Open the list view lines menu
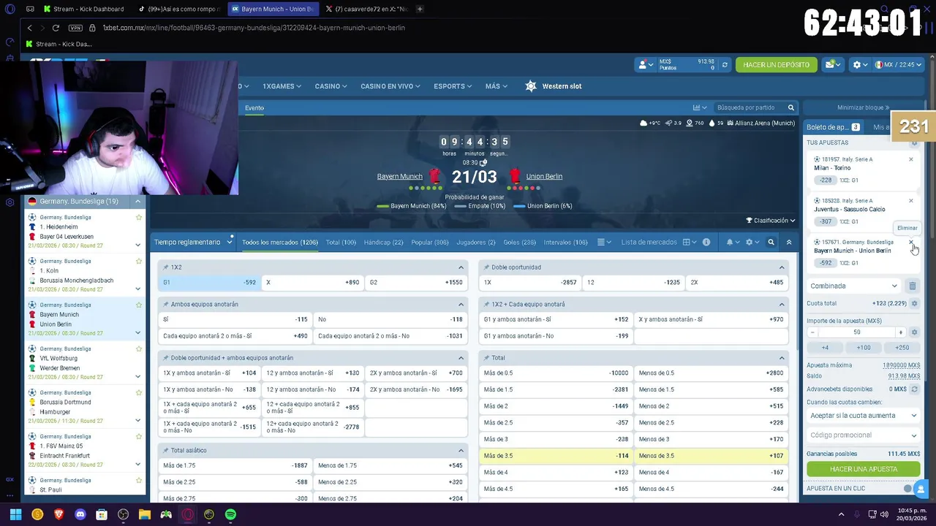 tap(603, 242)
